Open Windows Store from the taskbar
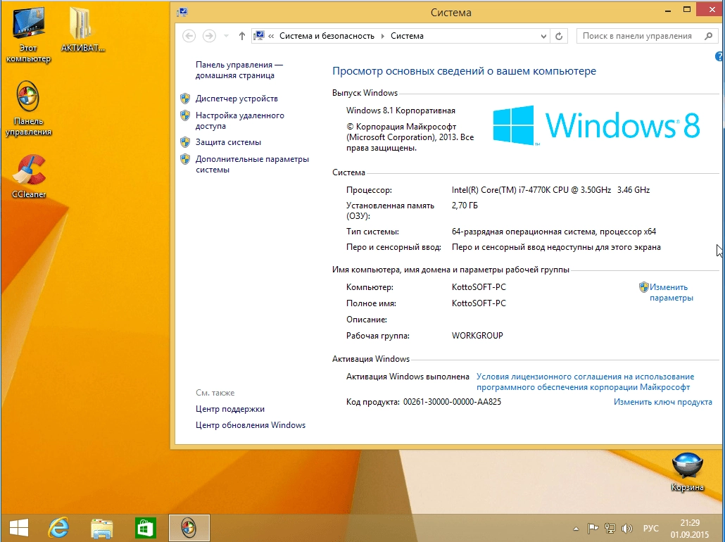 [x=145, y=528]
